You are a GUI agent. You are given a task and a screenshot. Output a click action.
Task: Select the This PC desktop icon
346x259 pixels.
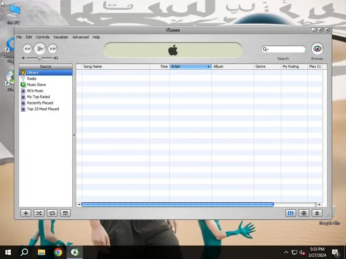coord(13,14)
